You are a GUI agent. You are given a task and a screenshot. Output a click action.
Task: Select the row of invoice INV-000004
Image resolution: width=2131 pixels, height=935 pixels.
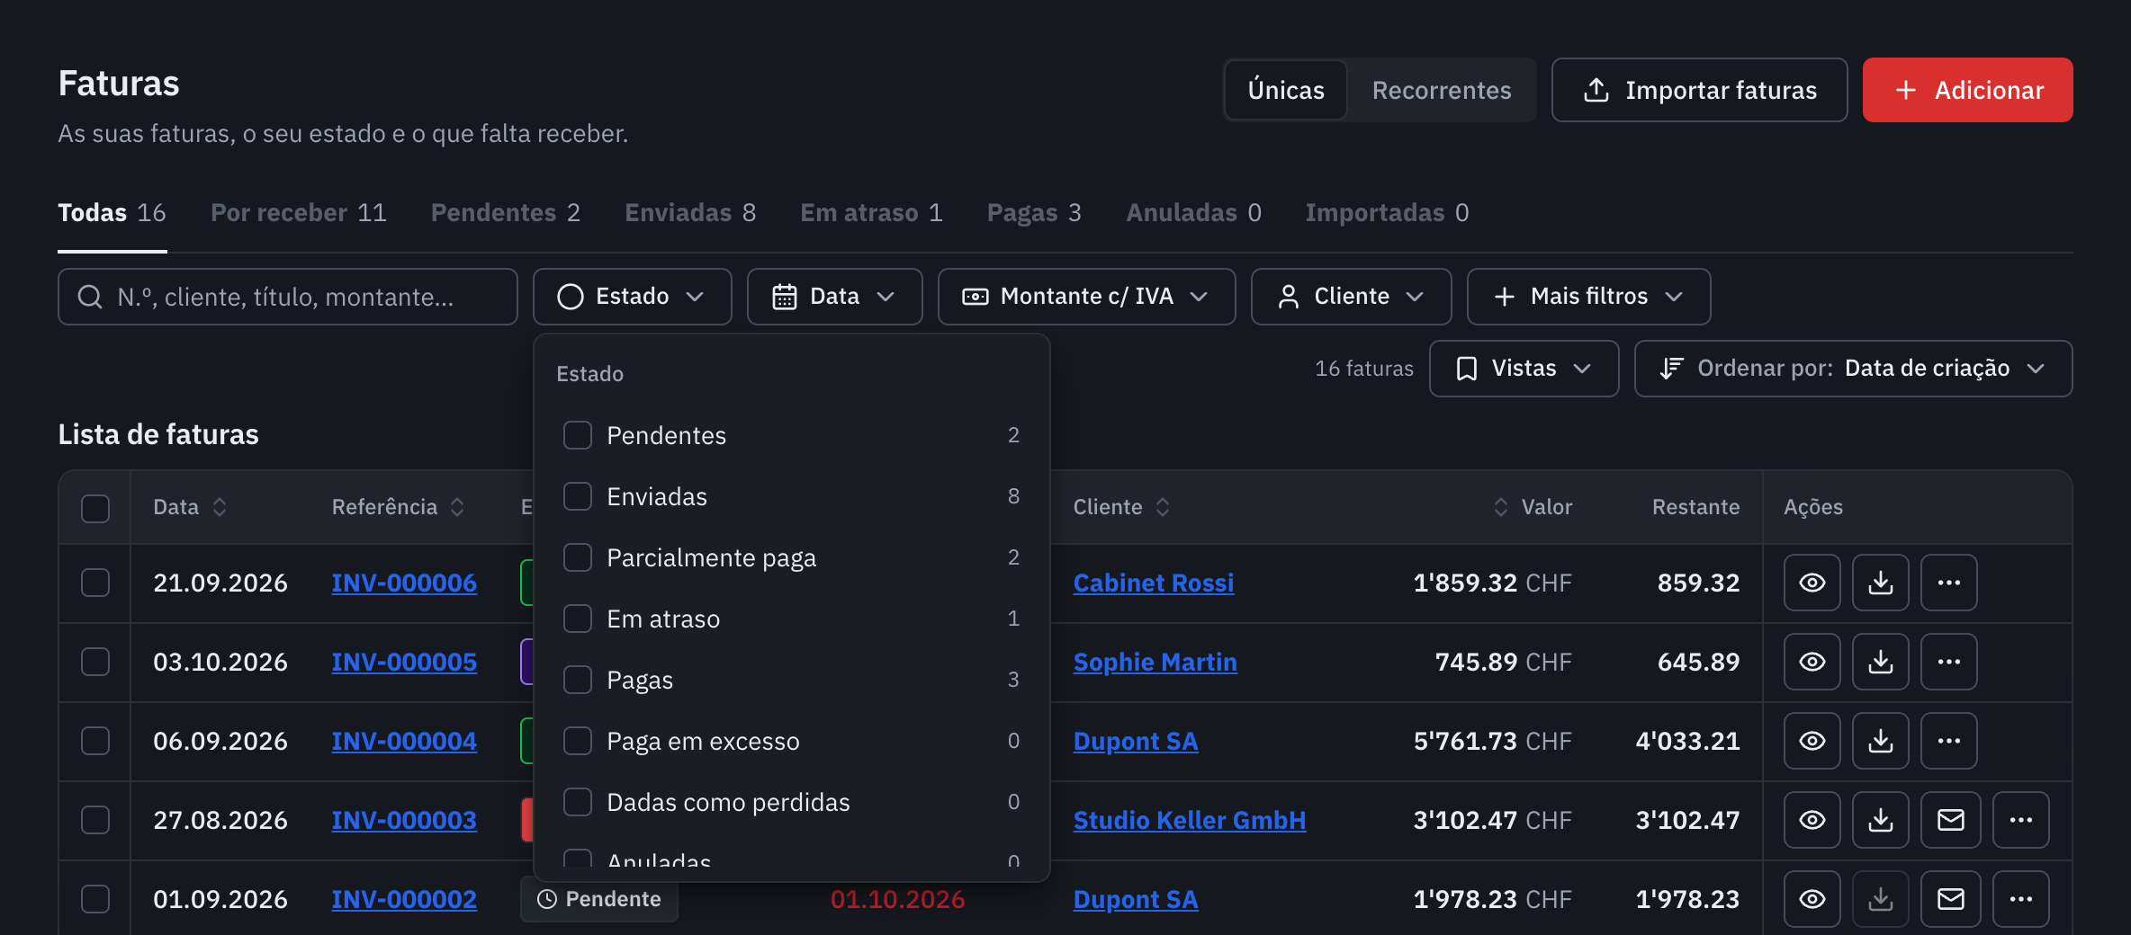[x=95, y=741]
